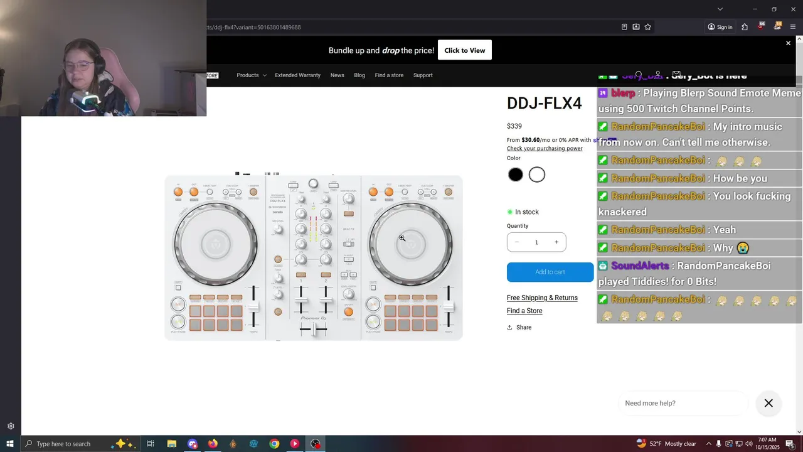Add the DDJ-FLX4 to cart

tap(550, 272)
